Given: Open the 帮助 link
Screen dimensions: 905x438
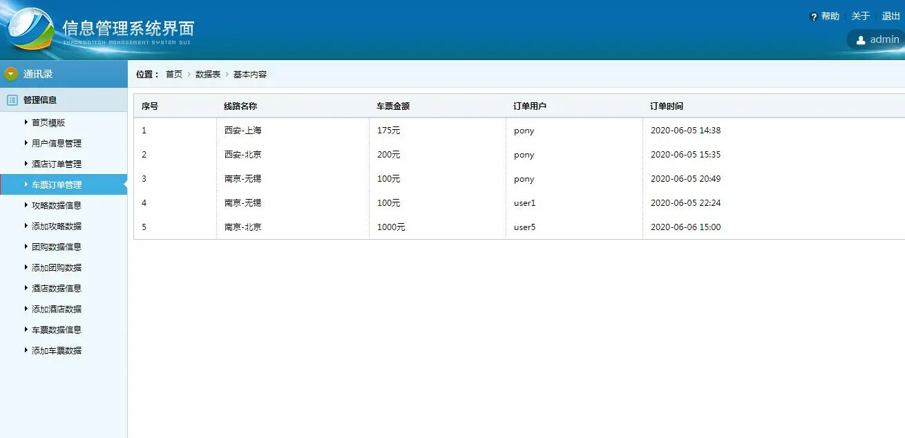Looking at the screenshot, I should pos(830,17).
